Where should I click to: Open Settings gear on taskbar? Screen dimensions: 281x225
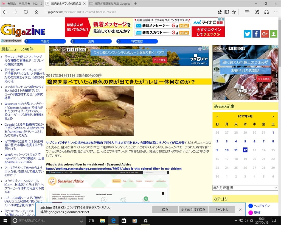(x=145, y=221)
